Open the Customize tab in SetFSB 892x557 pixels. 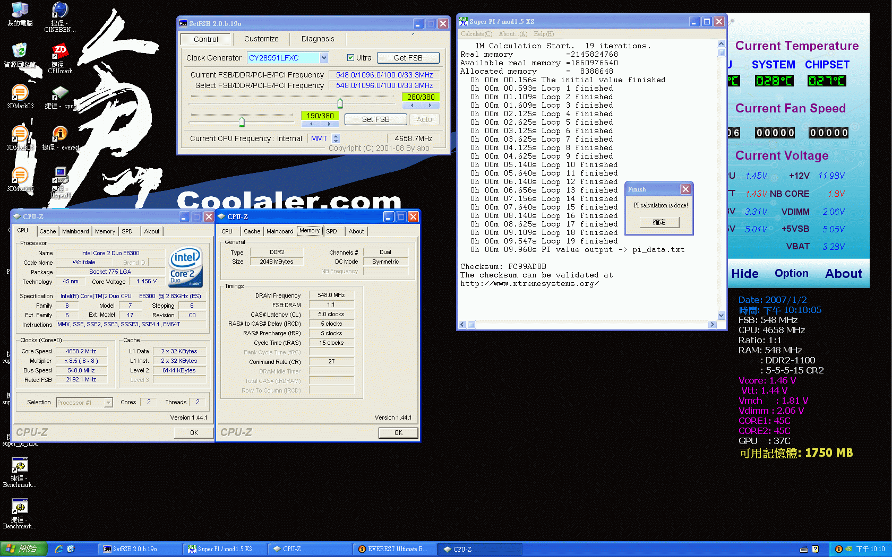click(x=261, y=39)
